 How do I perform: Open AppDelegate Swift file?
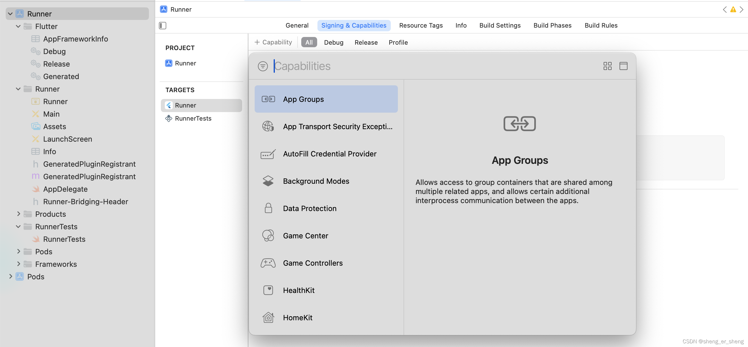[x=65, y=189]
